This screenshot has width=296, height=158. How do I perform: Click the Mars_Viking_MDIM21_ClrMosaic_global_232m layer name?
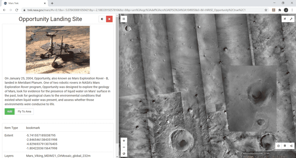click(58, 156)
